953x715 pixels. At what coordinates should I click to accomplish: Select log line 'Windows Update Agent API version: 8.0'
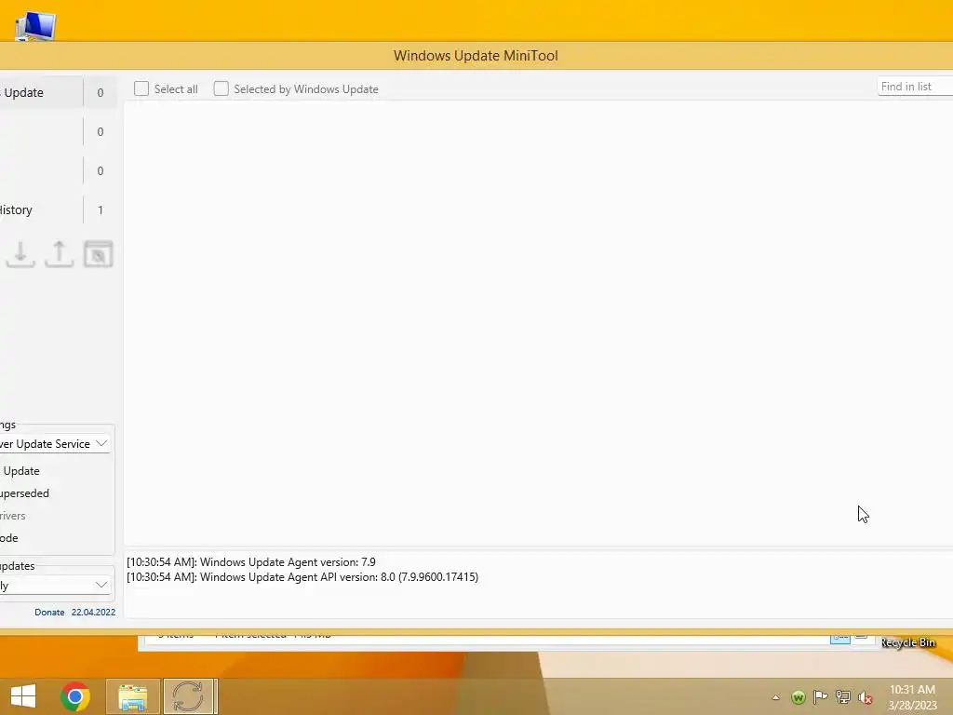point(302,577)
